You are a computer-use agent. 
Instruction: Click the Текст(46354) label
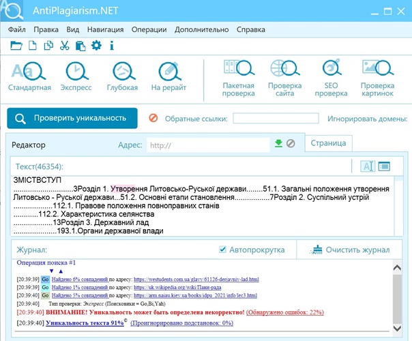pyautogui.click(x=40, y=166)
